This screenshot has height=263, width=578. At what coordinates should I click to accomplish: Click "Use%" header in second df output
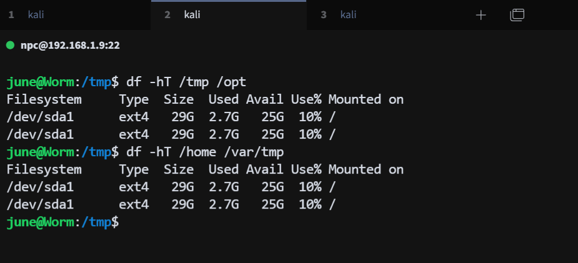pos(306,169)
